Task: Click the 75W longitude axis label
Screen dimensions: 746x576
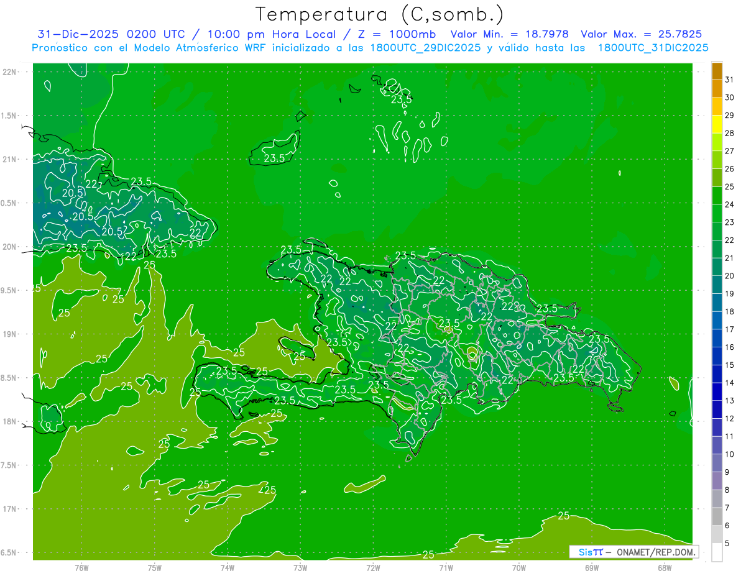Action: tap(155, 568)
